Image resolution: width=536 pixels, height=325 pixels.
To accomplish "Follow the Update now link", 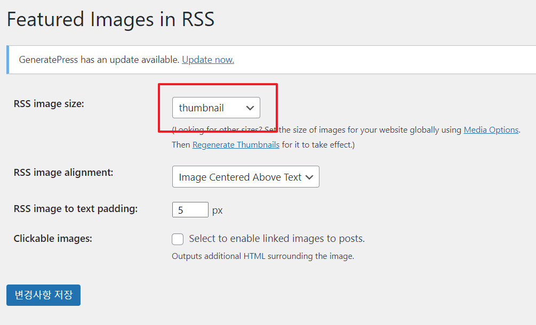I will pos(208,60).
